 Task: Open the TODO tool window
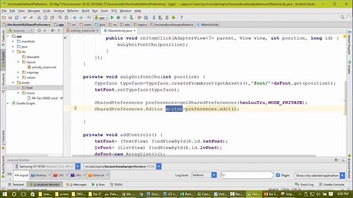116,185
